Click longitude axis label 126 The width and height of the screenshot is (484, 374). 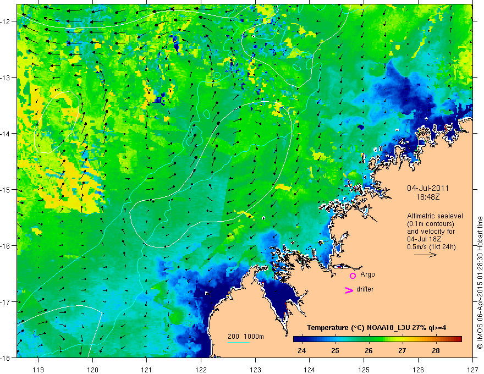coord(418,370)
